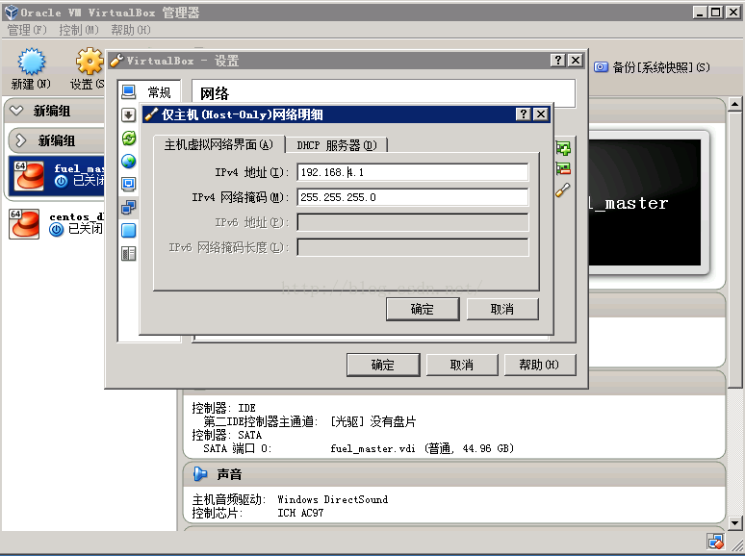
Task: Click the ICH AC97 controller text
Action: (x=300, y=514)
